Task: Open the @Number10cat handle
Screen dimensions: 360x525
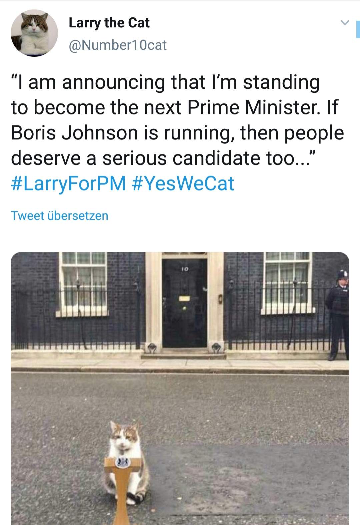Action: click(117, 45)
